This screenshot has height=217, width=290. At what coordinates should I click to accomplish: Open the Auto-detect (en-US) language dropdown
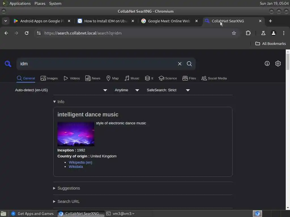[x=61, y=90]
